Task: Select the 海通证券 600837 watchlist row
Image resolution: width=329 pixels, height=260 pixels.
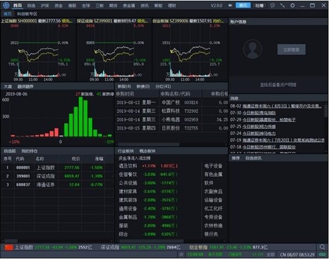Action: [x=57, y=185]
